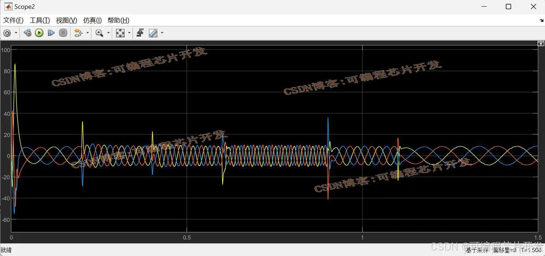Click the 偏移量=0 status bar entry

505,250
